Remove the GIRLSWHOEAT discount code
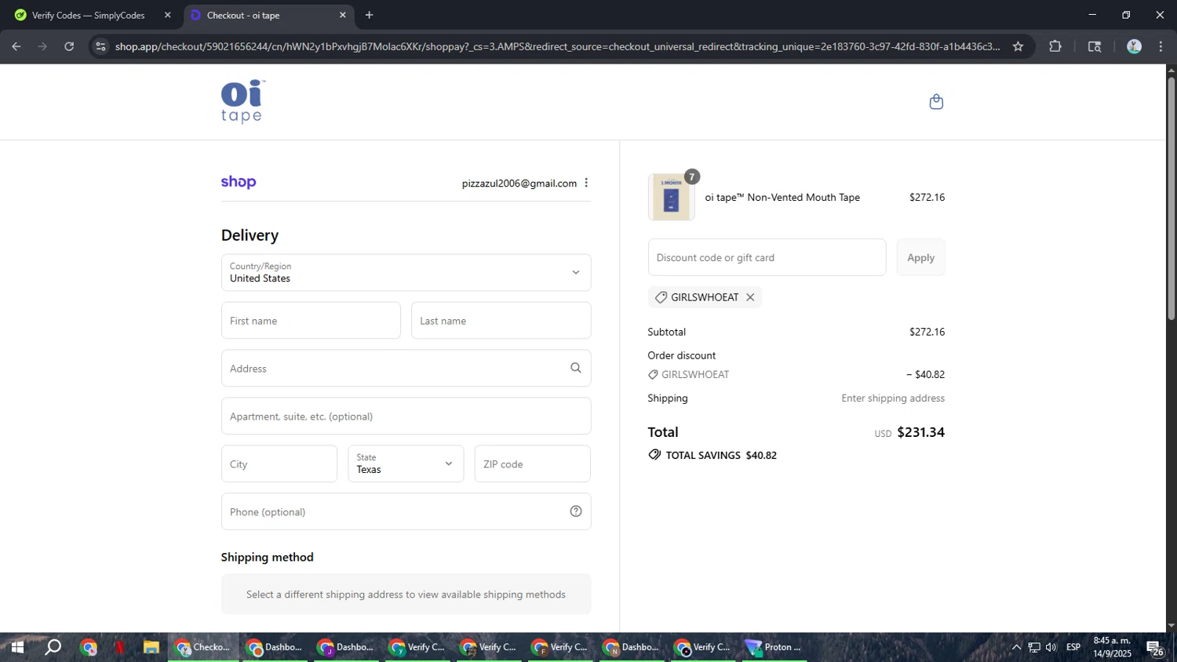This screenshot has height=662, width=1177. (x=750, y=297)
